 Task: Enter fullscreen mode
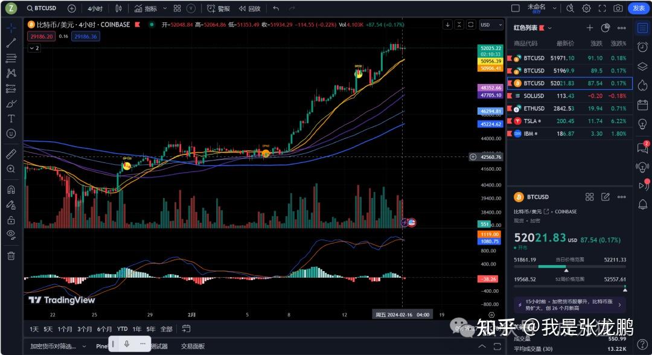point(602,8)
